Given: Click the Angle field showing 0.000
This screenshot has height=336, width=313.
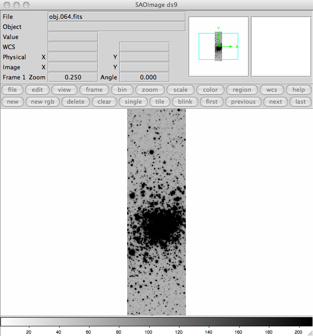Looking at the screenshot, I should [145, 78].
